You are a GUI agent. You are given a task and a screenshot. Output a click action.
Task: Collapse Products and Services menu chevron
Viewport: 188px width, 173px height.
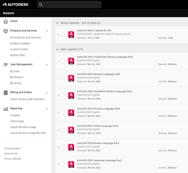tap(47, 31)
